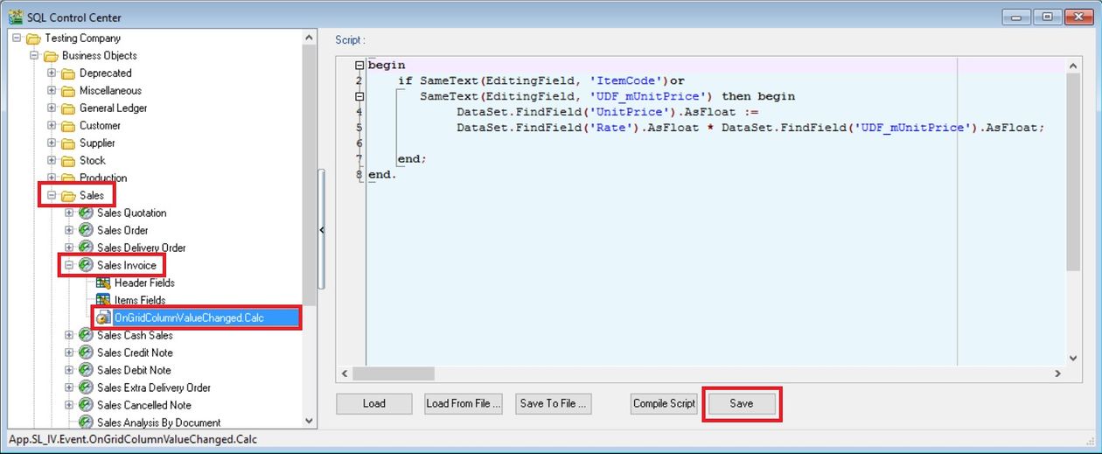The image size is (1102, 454).
Task: Expand the Sales Order node
Action: (69, 230)
